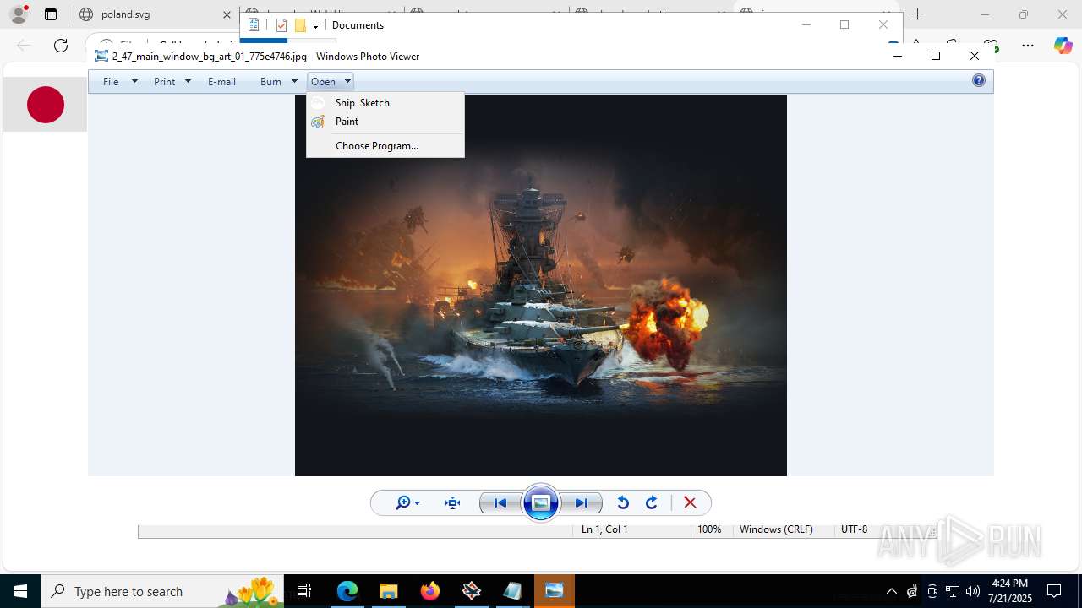Close the poland.svg browser tab
This screenshot has width=1082, height=608.
tap(227, 14)
